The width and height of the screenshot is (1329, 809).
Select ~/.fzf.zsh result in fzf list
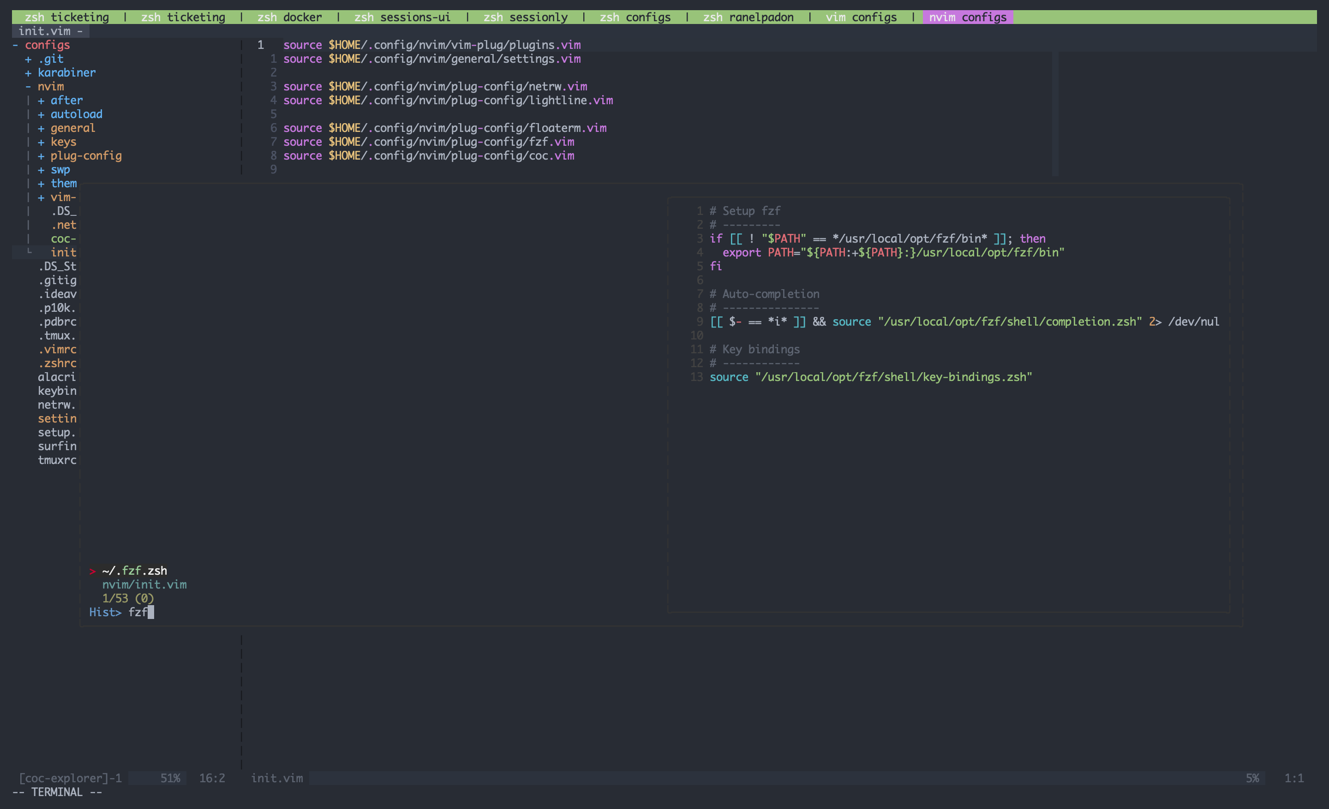point(134,571)
